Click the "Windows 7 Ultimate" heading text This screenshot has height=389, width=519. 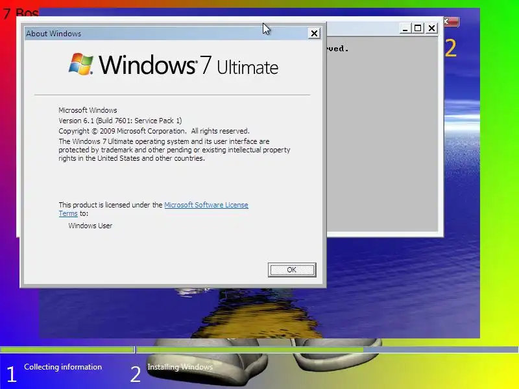tap(188, 64)
